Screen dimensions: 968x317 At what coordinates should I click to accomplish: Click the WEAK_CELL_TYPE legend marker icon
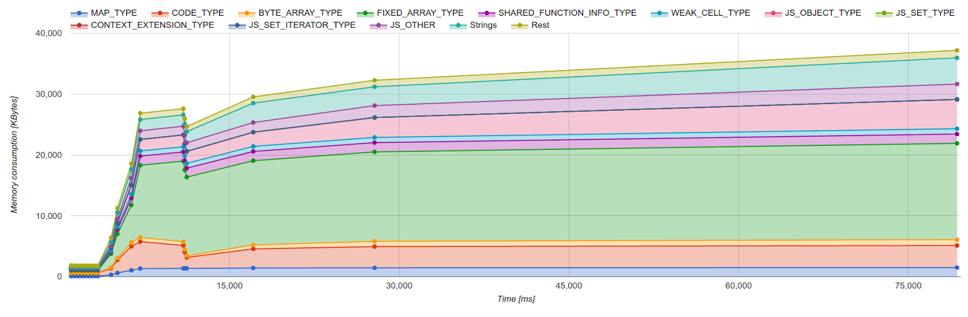point(659,13)
